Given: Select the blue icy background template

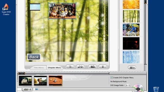Looking at the screenshot, I should [131, 57].
